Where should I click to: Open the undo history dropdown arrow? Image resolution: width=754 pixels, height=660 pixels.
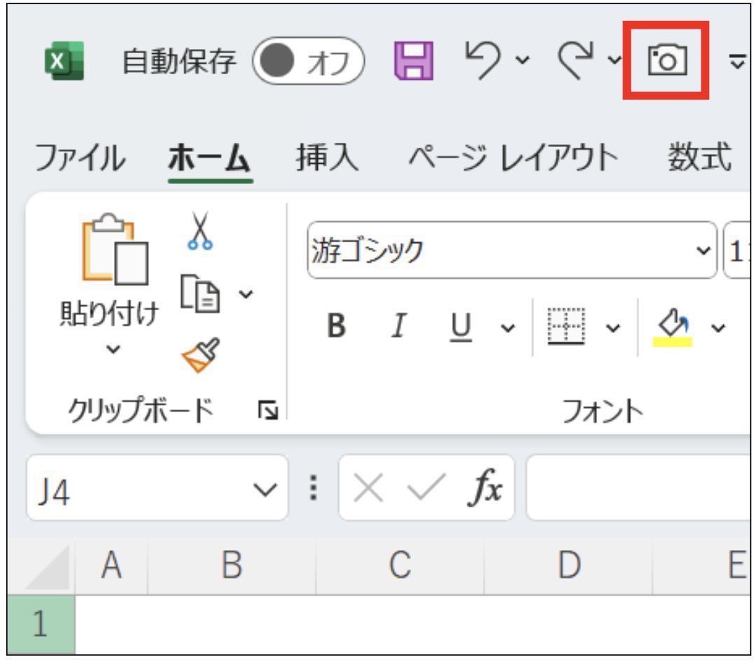tap(522, 60)
